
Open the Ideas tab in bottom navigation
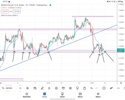pyautogui.click(x=62, y=95)
